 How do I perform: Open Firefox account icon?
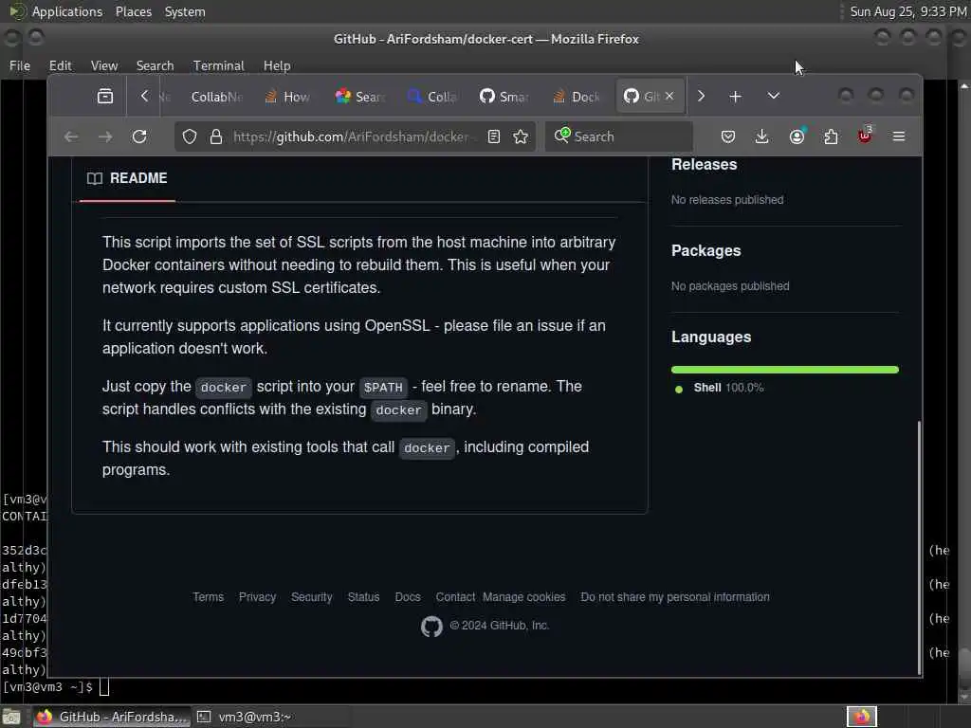pos(797,136)
